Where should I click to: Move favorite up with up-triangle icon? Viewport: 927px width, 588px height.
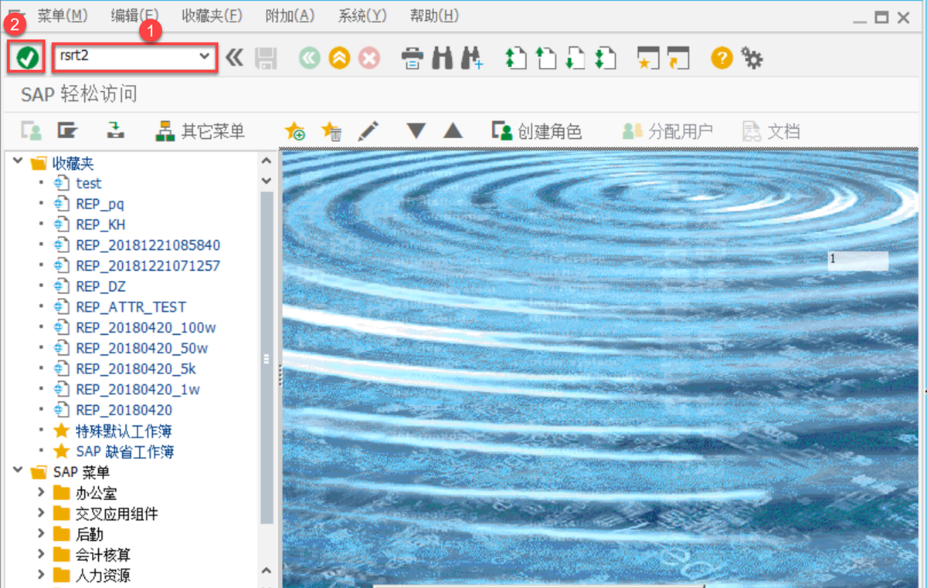(x=453, y=131)
